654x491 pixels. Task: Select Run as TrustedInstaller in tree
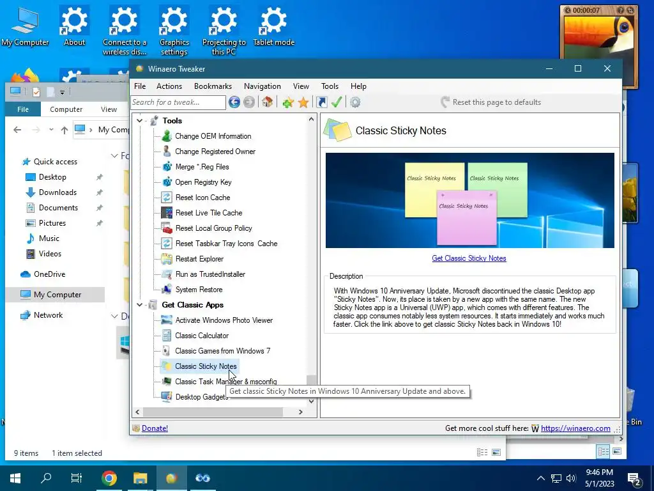pos(210,274)
